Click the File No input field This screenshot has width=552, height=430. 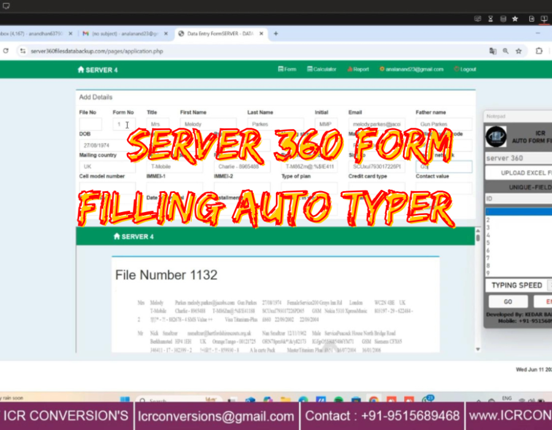pyautogui.click(x=90, y=124)
